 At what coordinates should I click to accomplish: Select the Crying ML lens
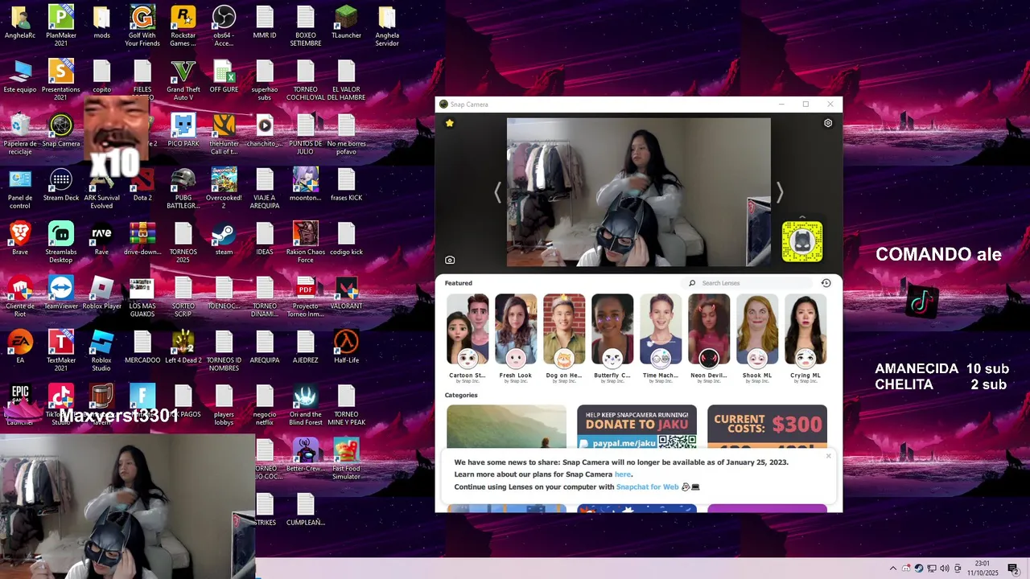(805, 337)
